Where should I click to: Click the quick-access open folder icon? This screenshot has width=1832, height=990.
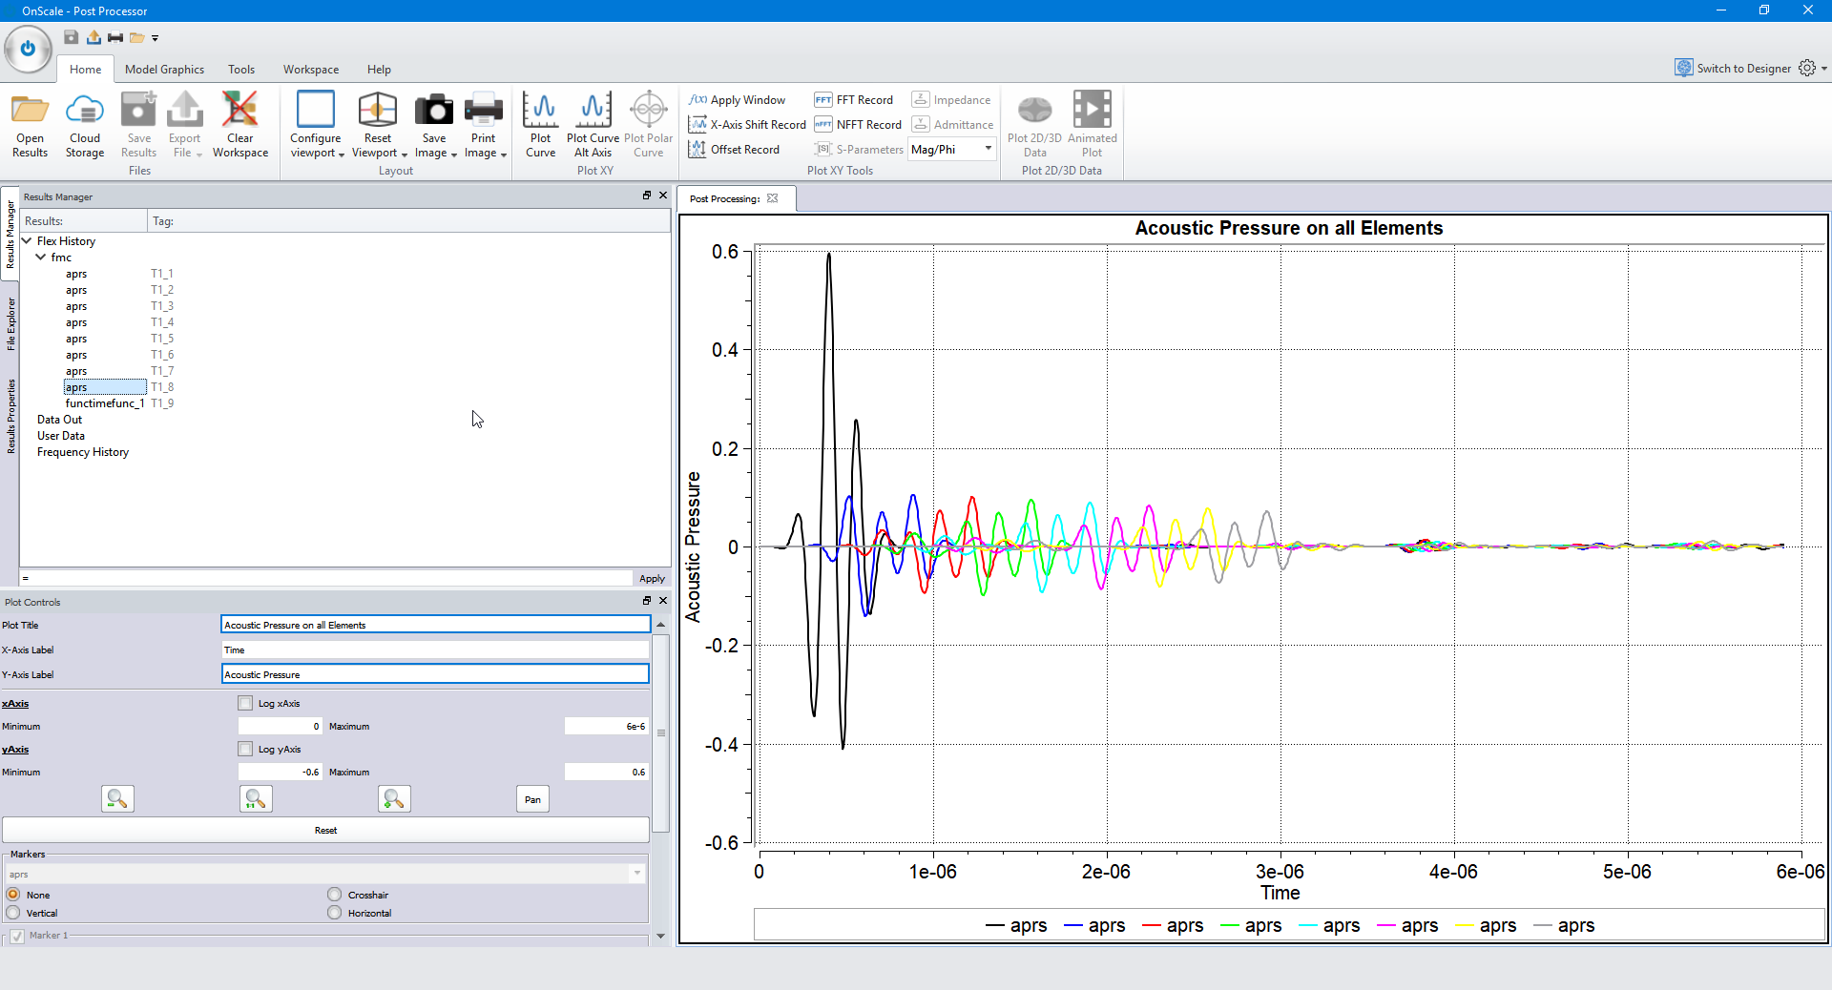(137, 38)
